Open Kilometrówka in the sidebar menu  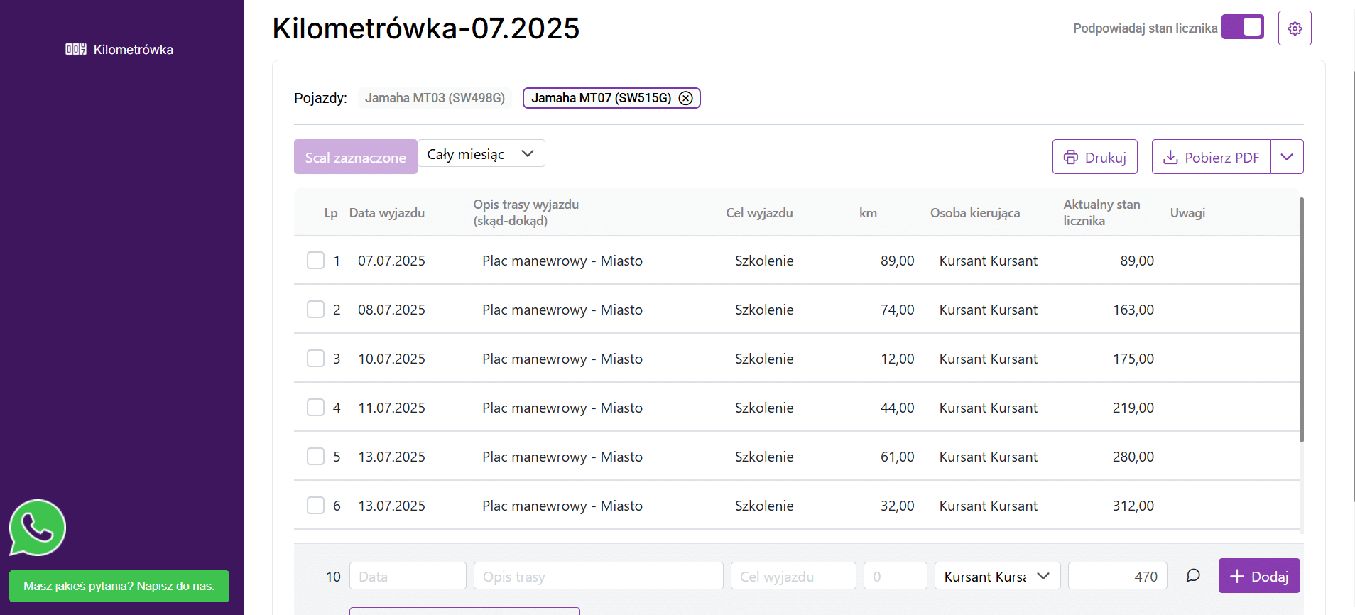pos(133,49)
